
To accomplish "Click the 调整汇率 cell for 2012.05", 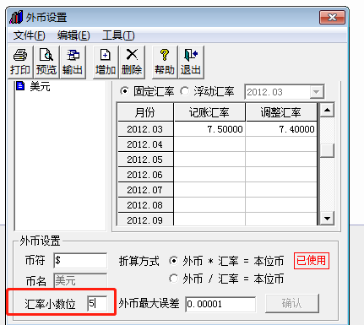I will coord(281,160).
